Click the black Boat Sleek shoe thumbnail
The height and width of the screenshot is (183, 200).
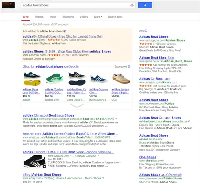click(35, 161)
